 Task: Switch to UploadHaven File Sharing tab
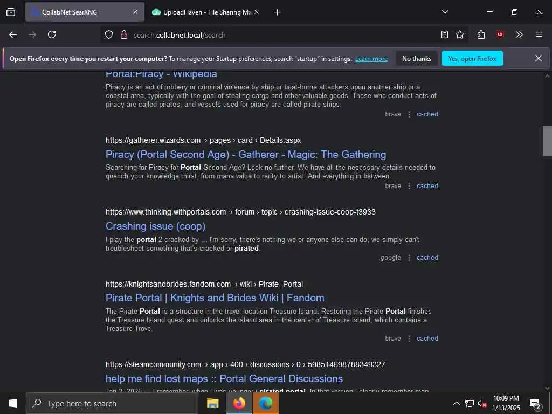point(206,12)
